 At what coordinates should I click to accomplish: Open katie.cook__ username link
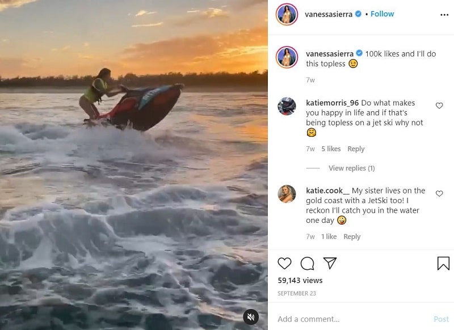tap(328, 191)
